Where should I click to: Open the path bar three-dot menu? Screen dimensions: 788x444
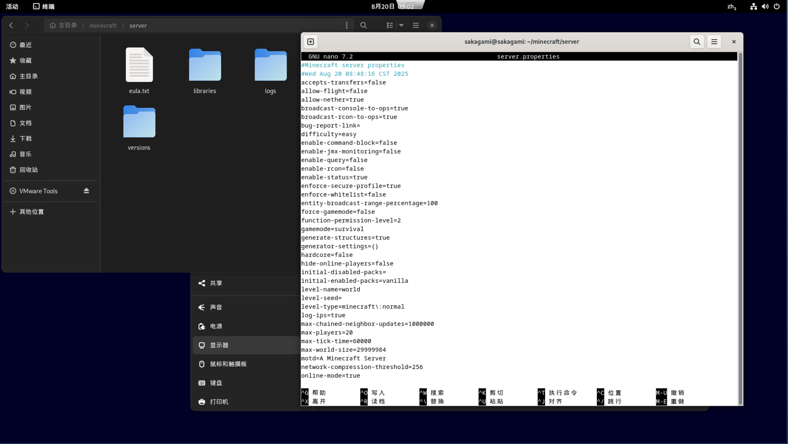(347, 25)
